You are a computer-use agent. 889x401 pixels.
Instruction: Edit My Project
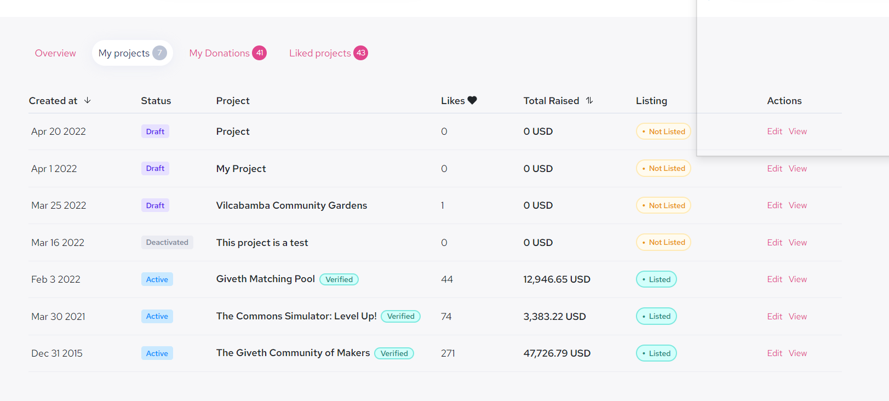click(x=775, y=169)
